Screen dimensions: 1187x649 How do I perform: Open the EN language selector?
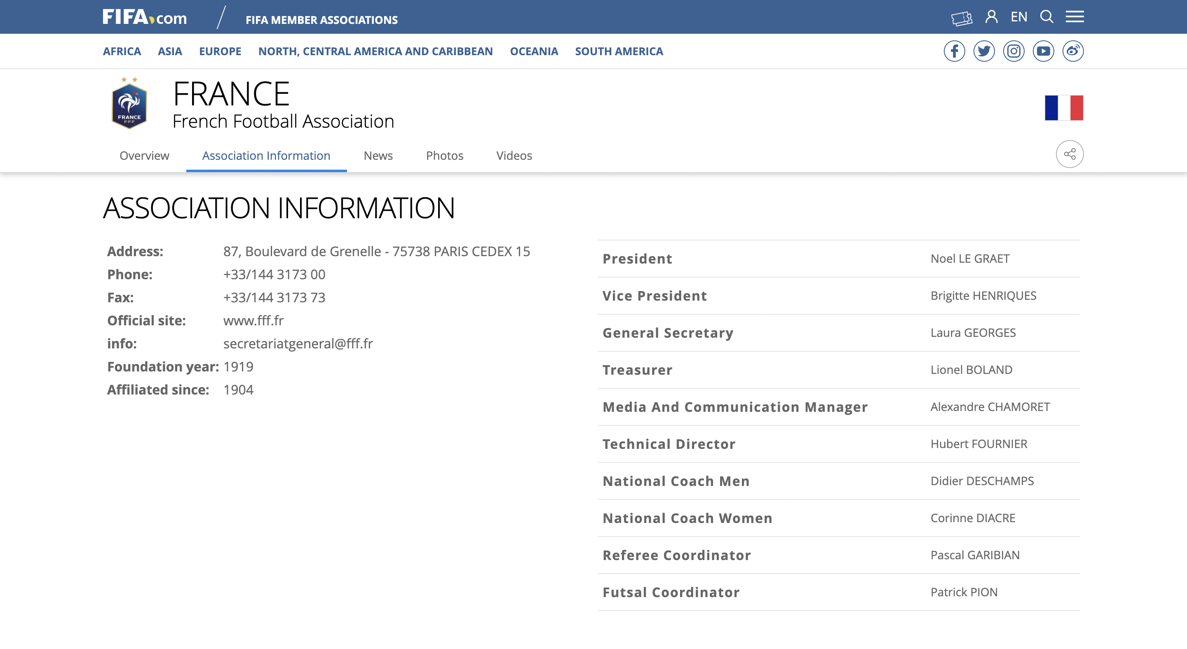(1019, 17)
